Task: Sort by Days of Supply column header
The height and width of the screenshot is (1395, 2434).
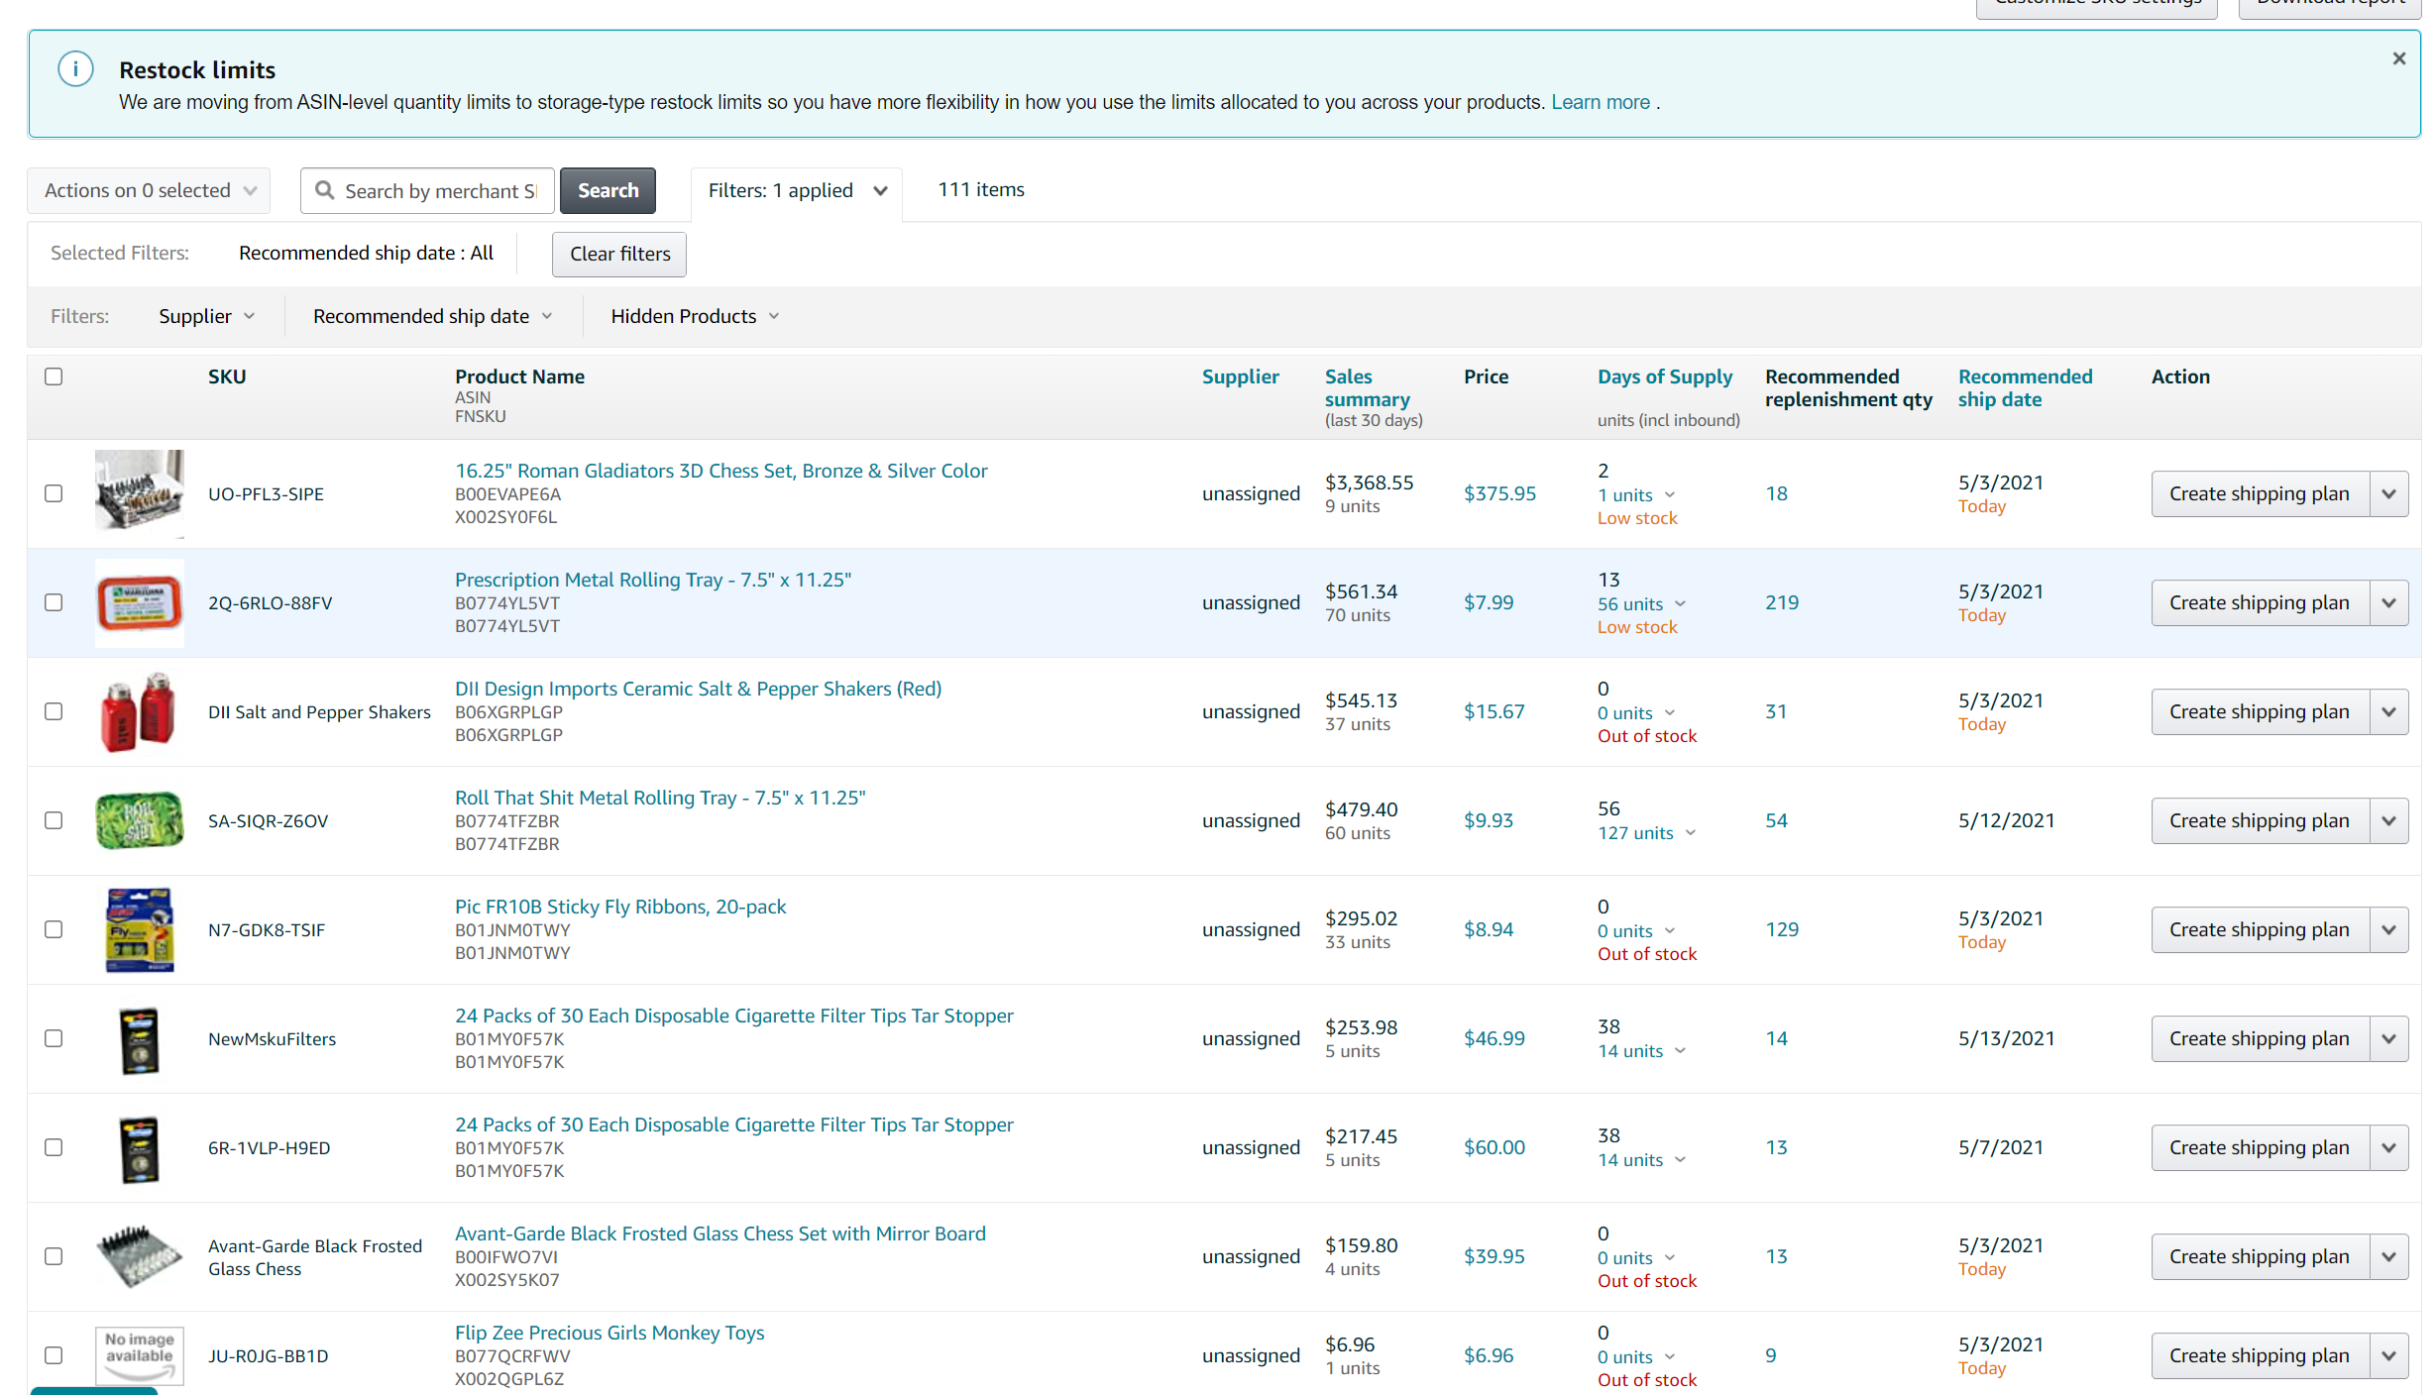Action: [1664, 376]
